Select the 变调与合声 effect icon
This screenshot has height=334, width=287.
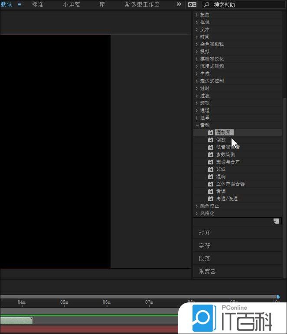[211, 162]
